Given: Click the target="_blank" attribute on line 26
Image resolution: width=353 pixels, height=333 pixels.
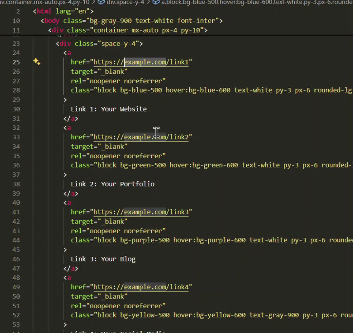Looking at the screenshot, I should click(99, 71).
